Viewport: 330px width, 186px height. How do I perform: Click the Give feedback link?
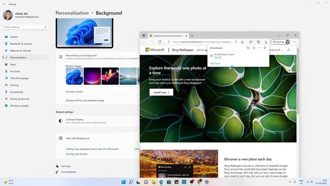tap(69, 172)
